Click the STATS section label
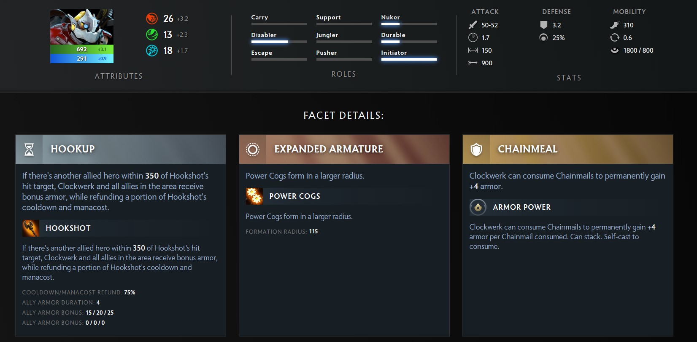The image size is (697, 342). click(x=569, y=78)
